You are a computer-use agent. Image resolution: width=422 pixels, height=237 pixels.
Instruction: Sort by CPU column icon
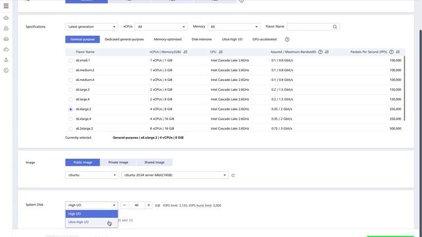coord(221,52)
